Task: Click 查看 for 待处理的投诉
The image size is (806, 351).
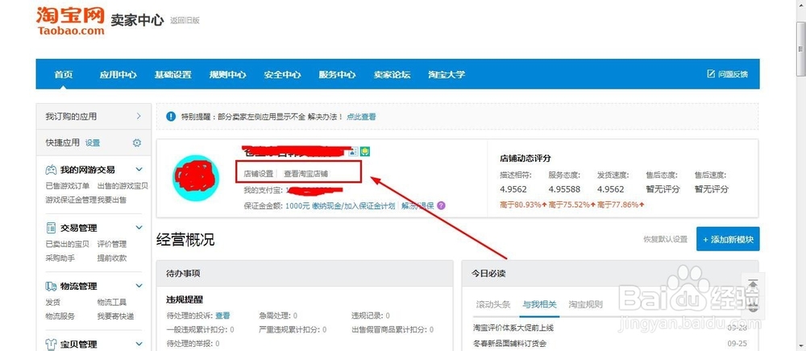Action: pos(222,316)
